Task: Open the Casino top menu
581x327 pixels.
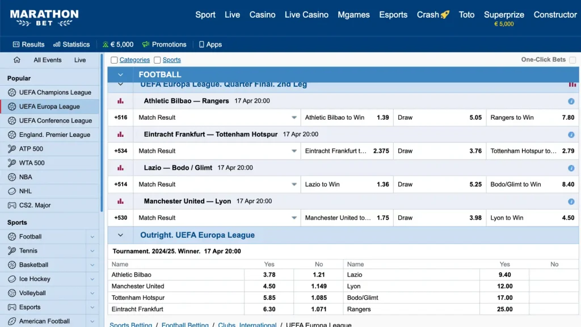Action: (262, 15)
